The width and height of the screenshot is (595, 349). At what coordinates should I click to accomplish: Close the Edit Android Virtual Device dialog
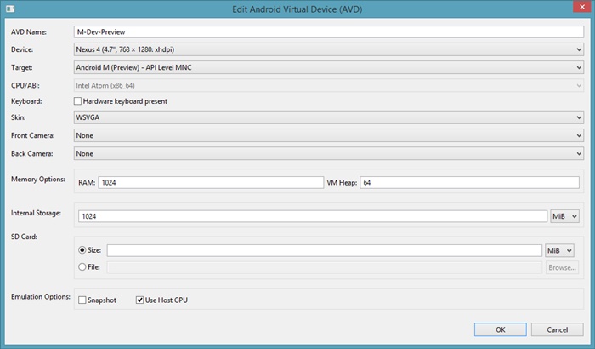582,7
